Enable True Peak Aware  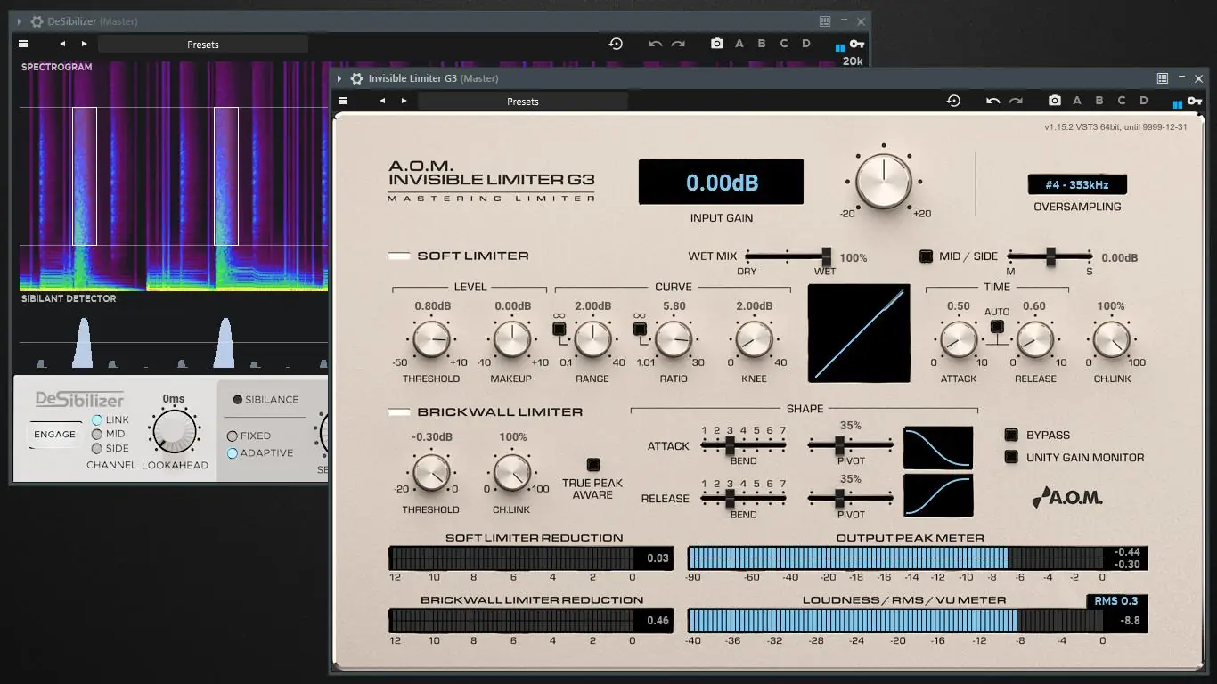point(592,465)
